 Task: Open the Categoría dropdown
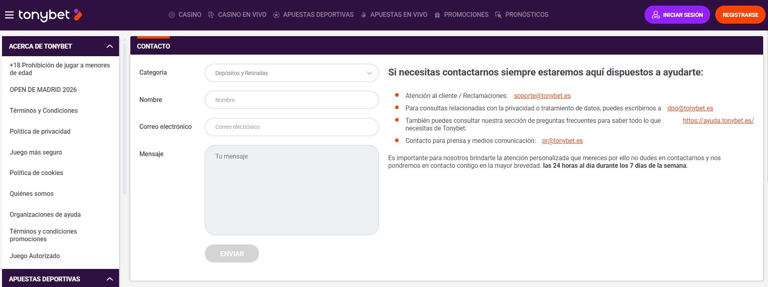[292, 73]
